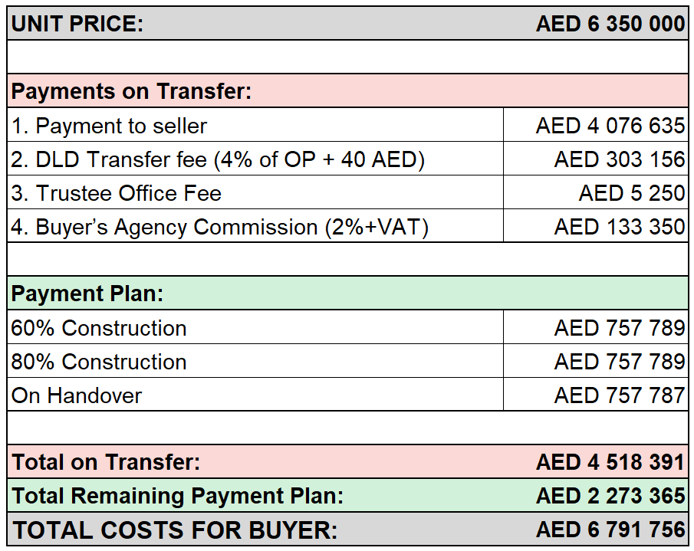Select the AED 133 350 value

pos(619,227)
